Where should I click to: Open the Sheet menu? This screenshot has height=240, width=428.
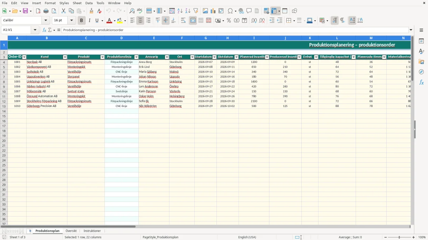[77, 3]
